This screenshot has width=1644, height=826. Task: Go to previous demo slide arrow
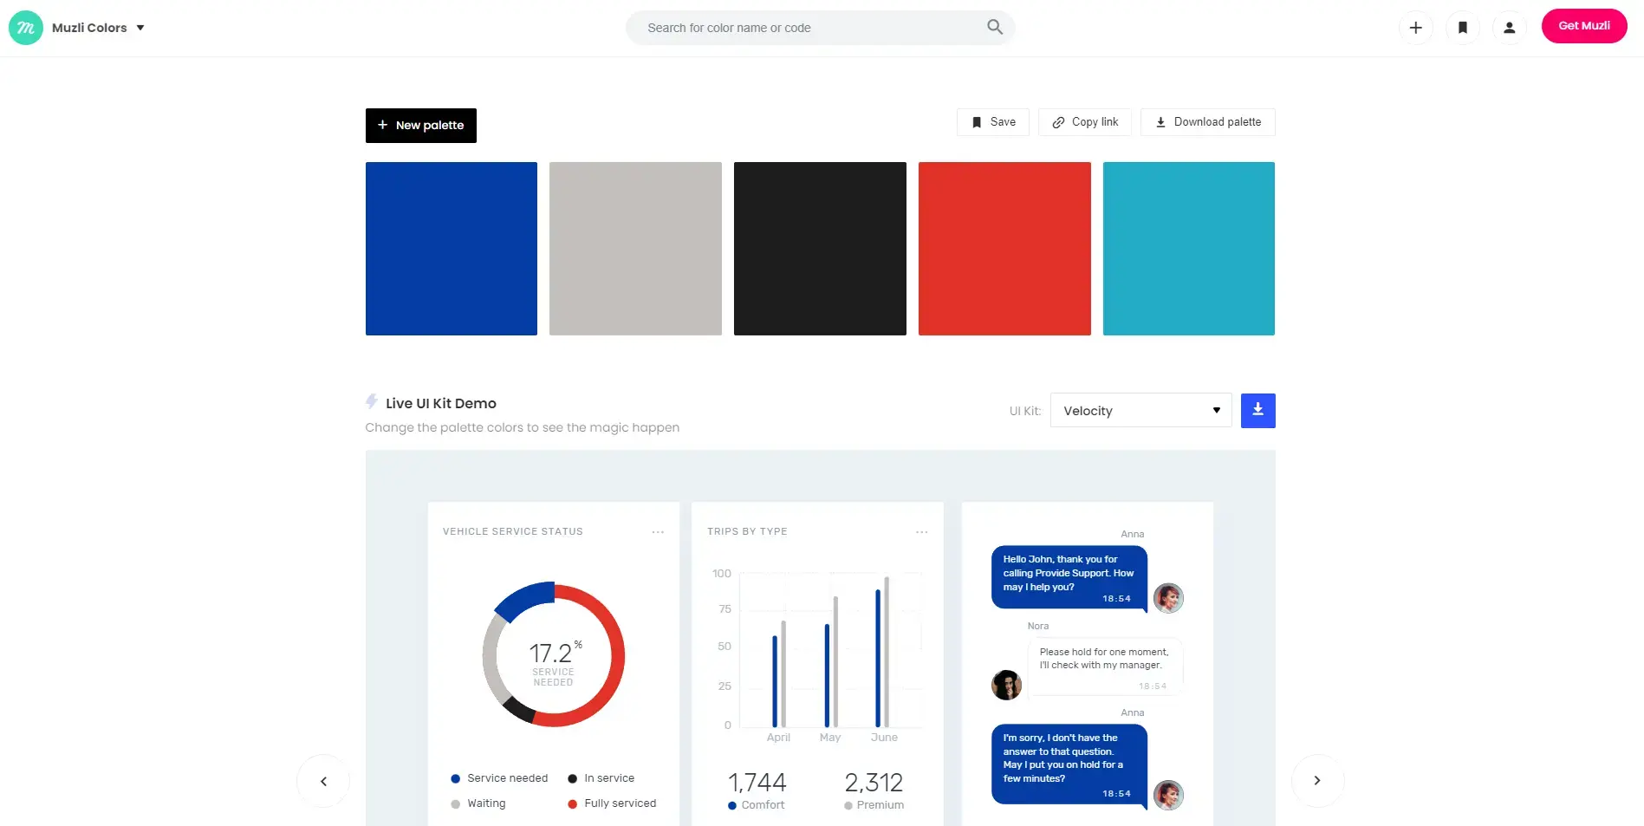pos(323,781)
